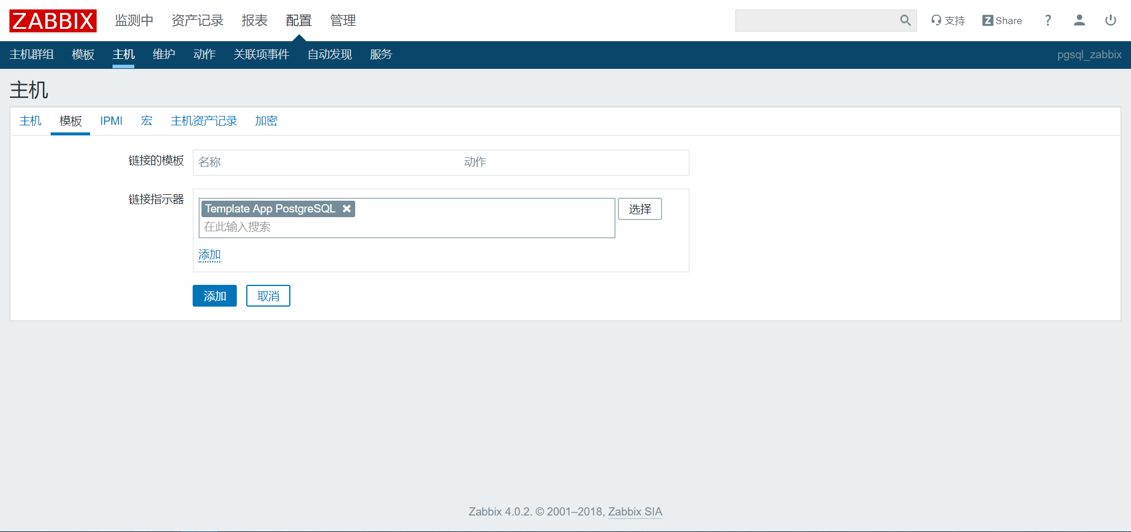Click the power logout icon
Viewport: 1131px width, 532px height.
(x=1110, y=21)
